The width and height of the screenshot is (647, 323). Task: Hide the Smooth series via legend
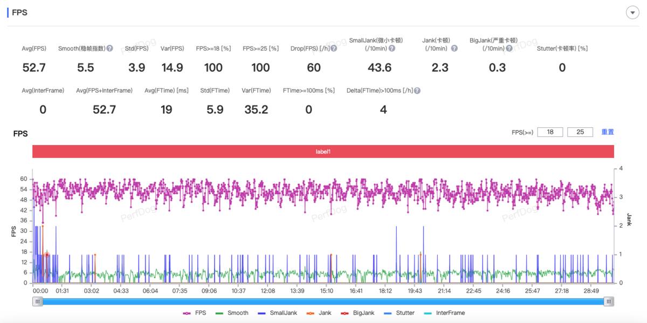(x=232, y=313)
